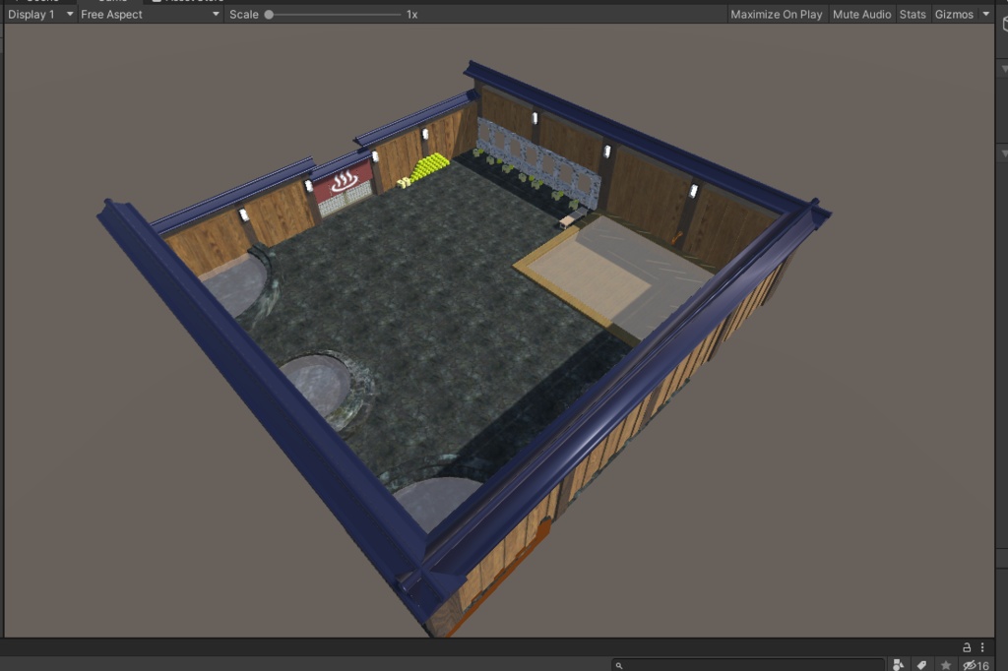Toggle Maximize On Play
This screenshot has width=1008, height=671.
coord(776,14)
